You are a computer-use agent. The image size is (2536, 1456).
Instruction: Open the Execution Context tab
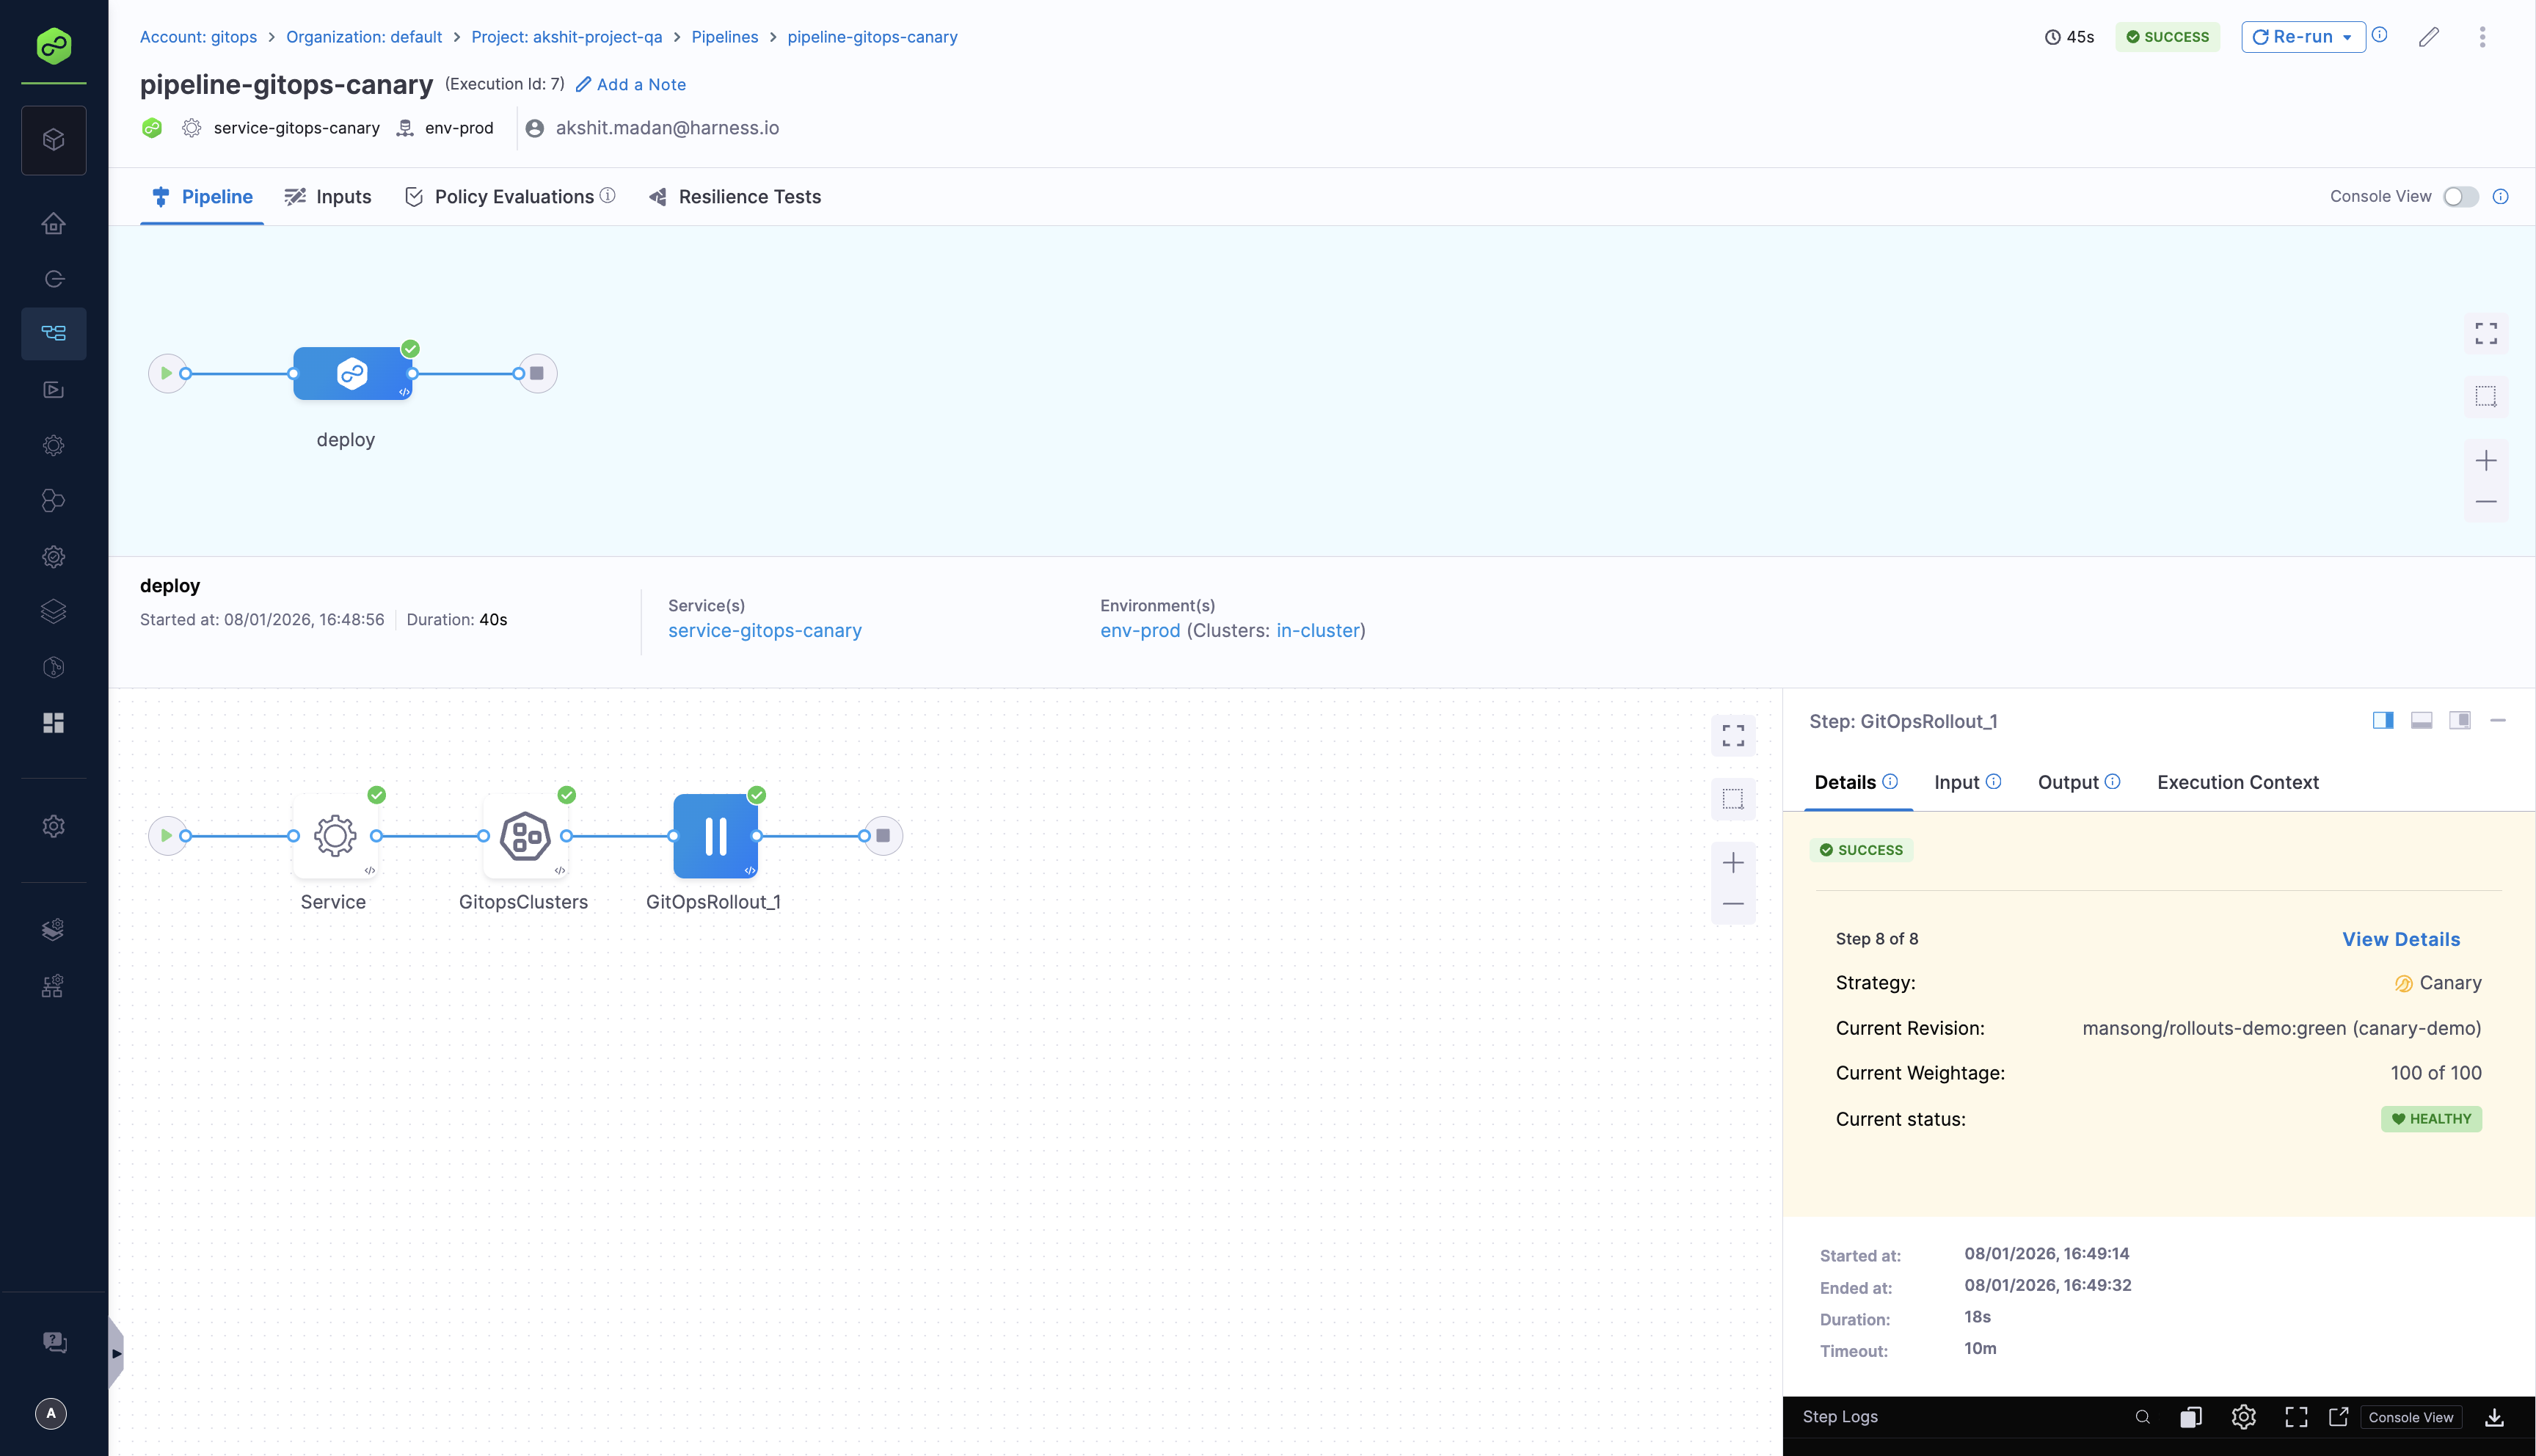(x=2238, y=782)
